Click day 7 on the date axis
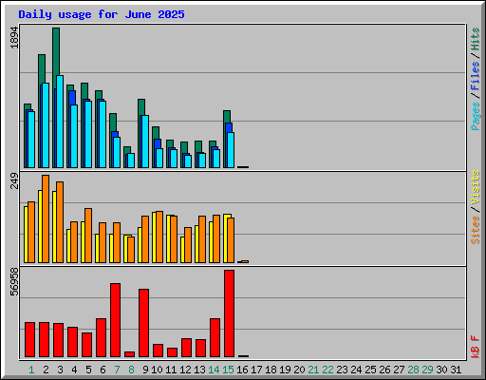486x380 pixels. 117,370
